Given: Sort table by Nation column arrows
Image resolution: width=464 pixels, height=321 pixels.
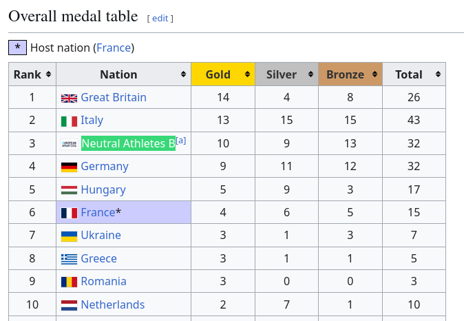Looking at the screenshot, I should coord(184,74).
